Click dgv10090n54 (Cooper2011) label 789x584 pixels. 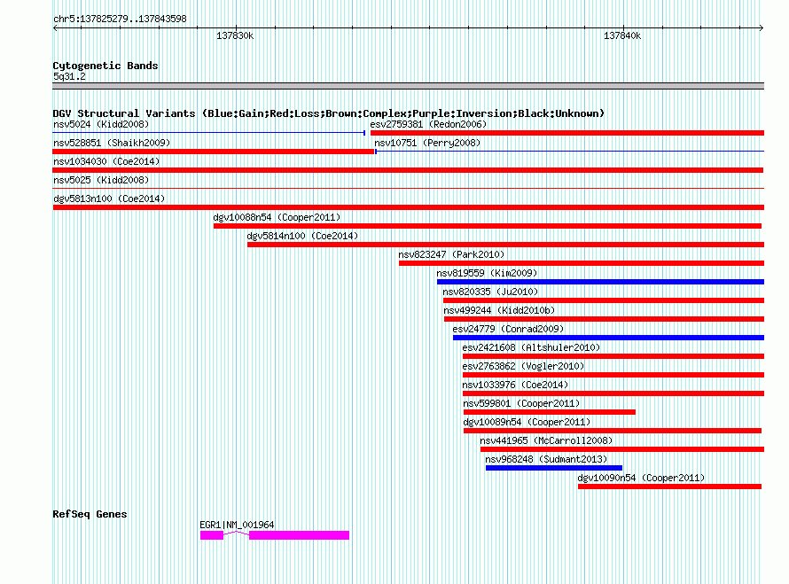[641, 478]
